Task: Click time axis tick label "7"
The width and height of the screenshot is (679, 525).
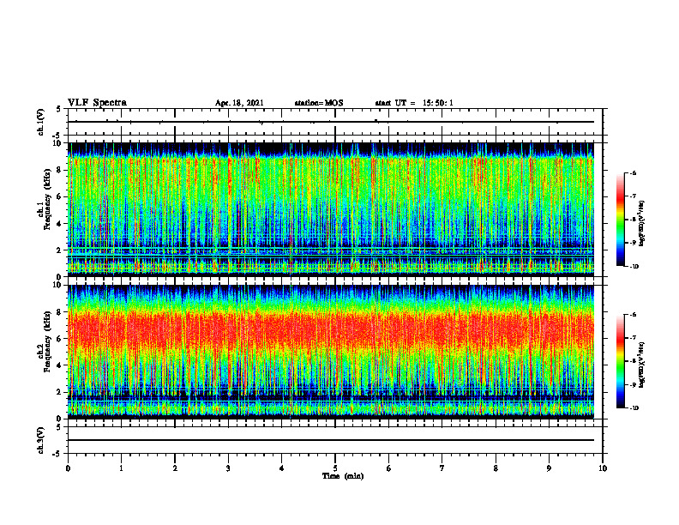Action: pyautogui.click(x=442, y=468)
